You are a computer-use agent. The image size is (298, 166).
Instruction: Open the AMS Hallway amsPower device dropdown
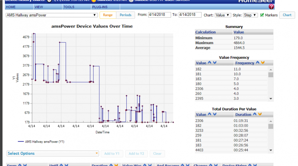click(x=52, y=15)
